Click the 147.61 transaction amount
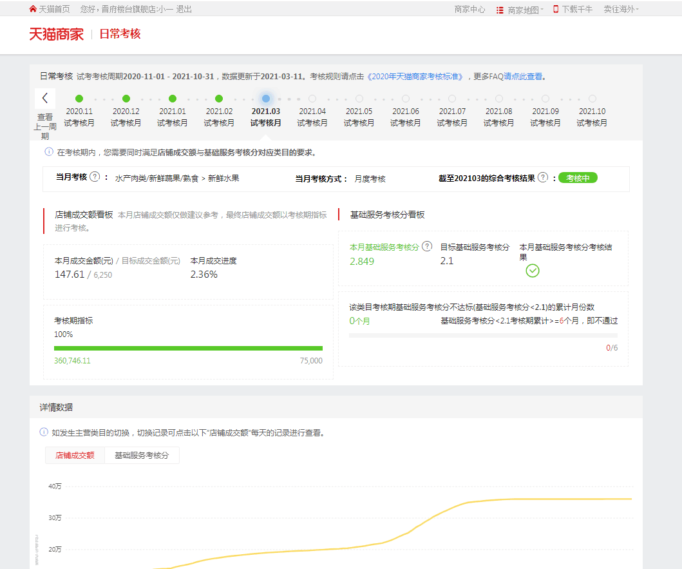The width and height of the screenshot is (682, 569). click(69, 275)
